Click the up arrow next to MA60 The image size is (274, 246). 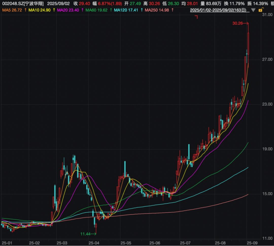tap(111, 10)
